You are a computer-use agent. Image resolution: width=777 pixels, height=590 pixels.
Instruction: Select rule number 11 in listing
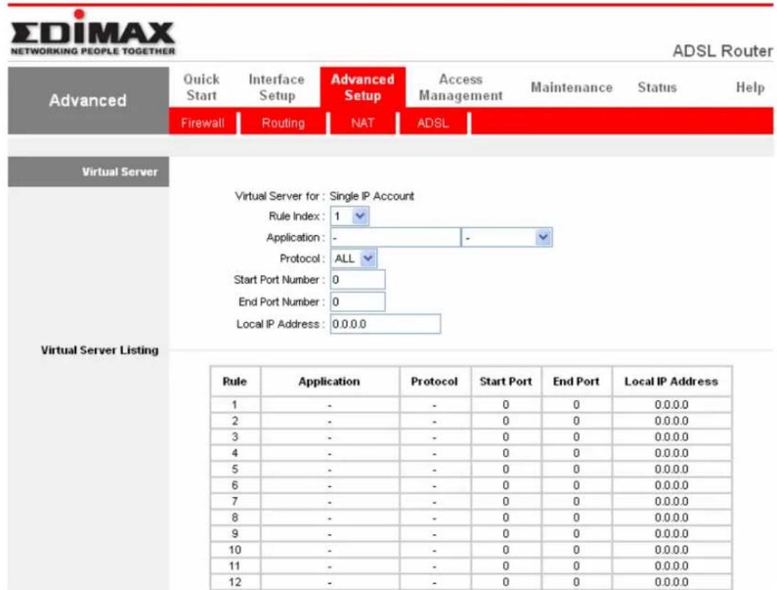[x=235, y=566]
